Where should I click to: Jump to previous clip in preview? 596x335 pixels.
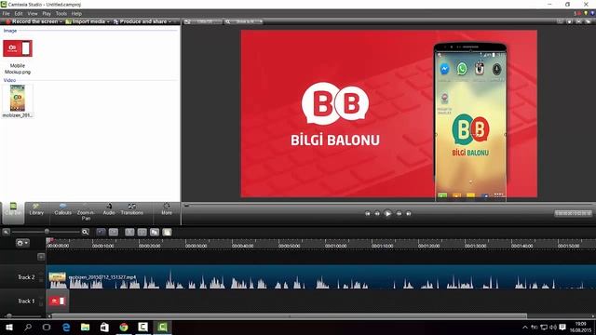pyautogui.click(x=367, y=213)
